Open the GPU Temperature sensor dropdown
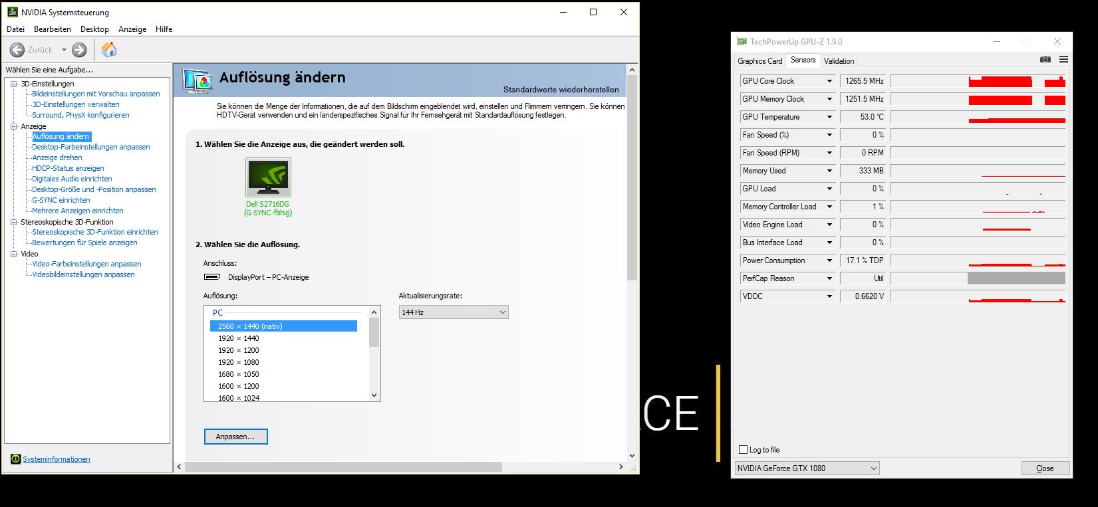The width and height of the screenshot is (1098, 507). 829,117
